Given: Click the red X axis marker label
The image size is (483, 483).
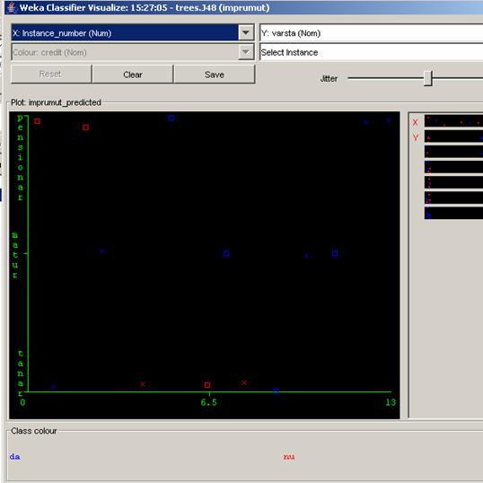Looking at the screenshot, I should click(x=416, y=122).
